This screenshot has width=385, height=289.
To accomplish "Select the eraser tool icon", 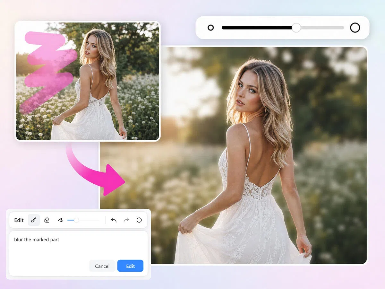I will [47, 220].
